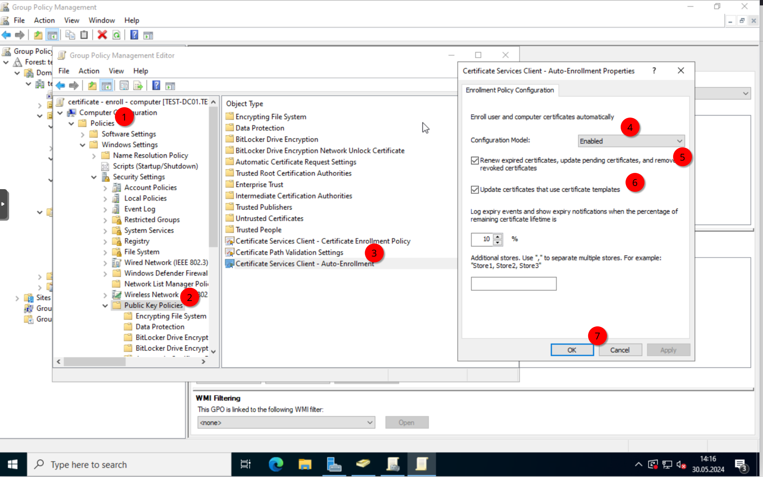The width and height of the screenshot is (763, 477).
Task: Decrease remaining lifetime percentage spinner
Action: click(498, 242)
